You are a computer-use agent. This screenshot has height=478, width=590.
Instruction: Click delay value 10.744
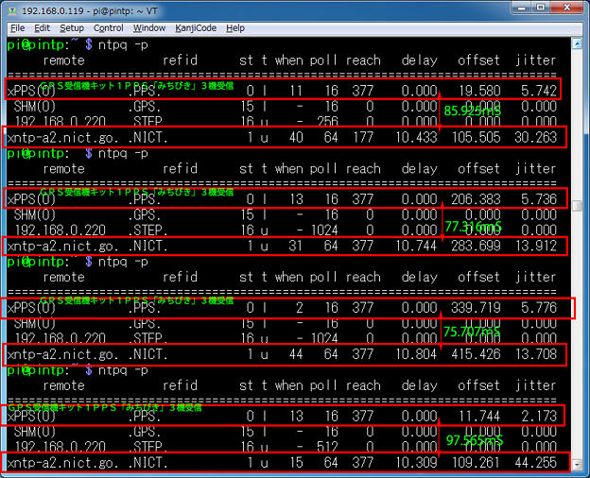click(x=417, y=246)
